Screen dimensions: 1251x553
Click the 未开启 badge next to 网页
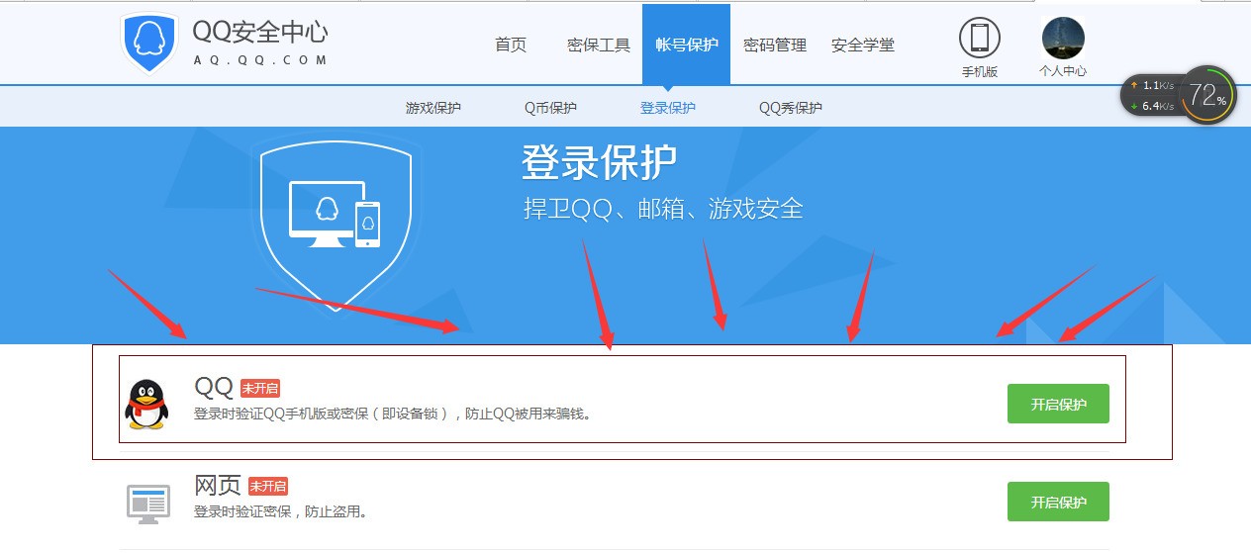tap(268, 487)
